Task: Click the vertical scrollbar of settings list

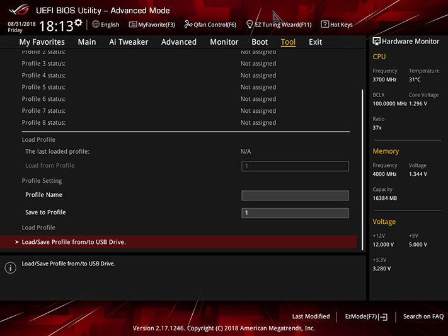Action: pos(362,170)
